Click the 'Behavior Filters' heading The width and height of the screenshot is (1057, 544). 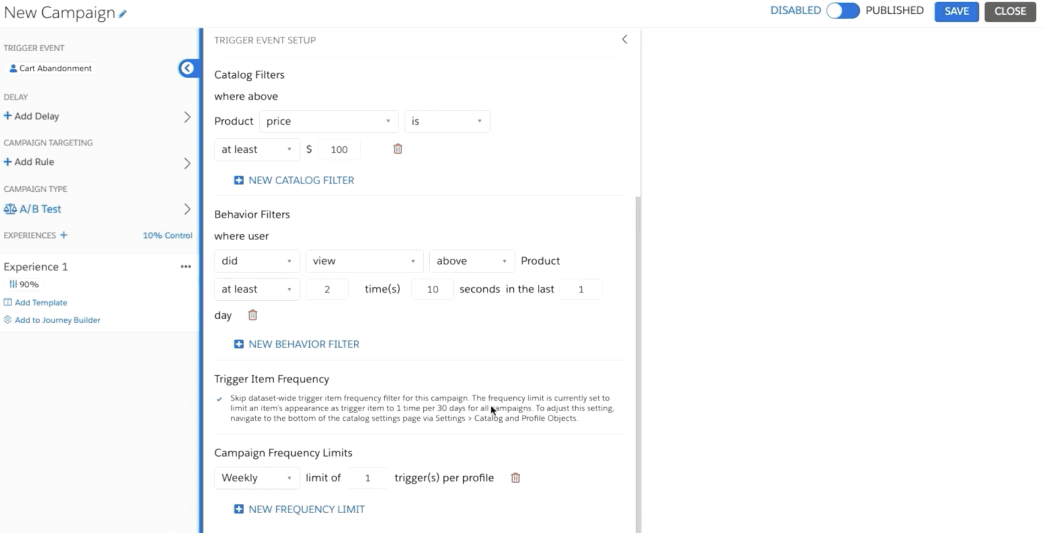252,214
